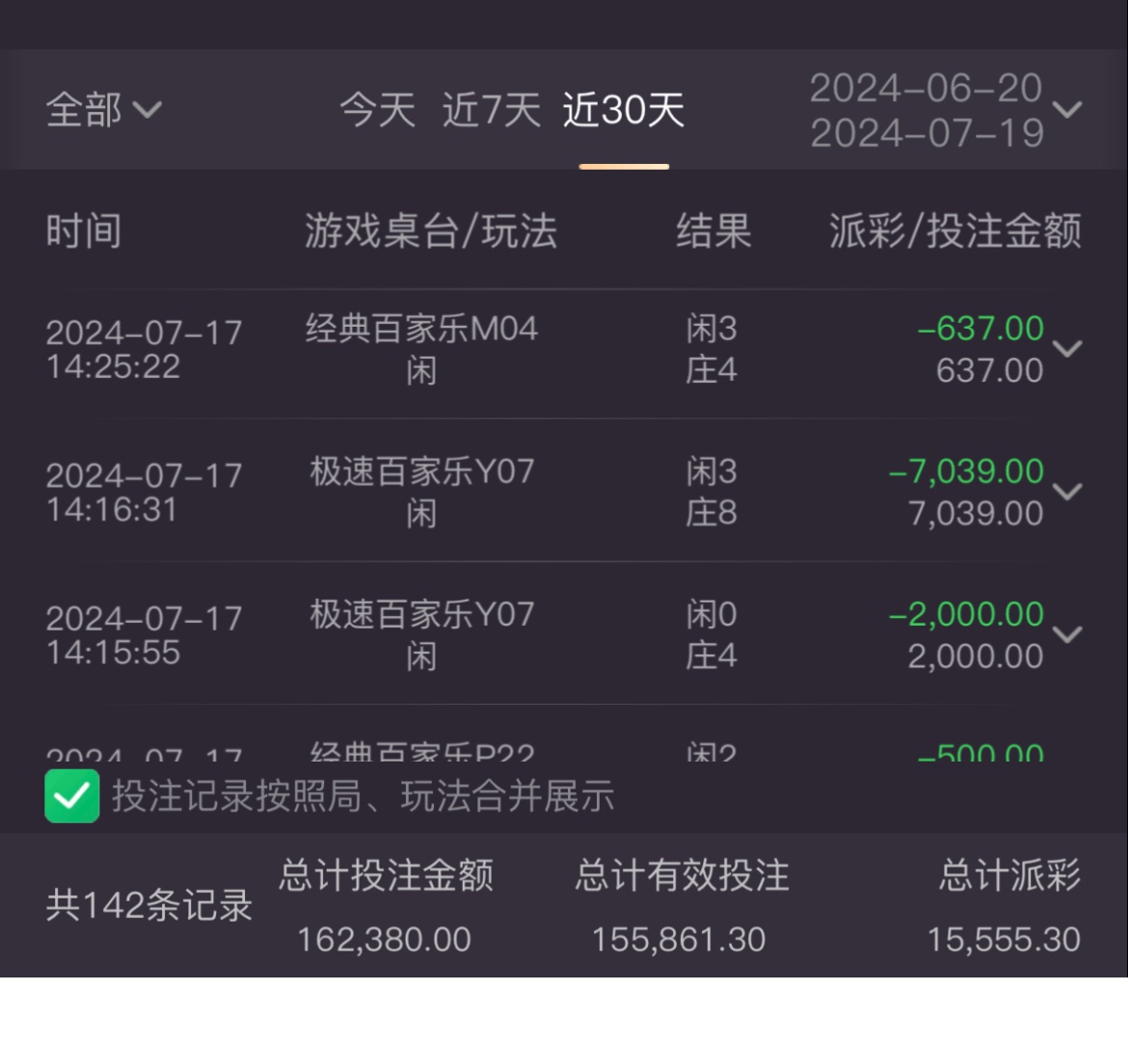This screenshot has height=1044, width=1128.
Task: Click the 派彩/投注金额 column header
Action: click(x=954, y=231)
